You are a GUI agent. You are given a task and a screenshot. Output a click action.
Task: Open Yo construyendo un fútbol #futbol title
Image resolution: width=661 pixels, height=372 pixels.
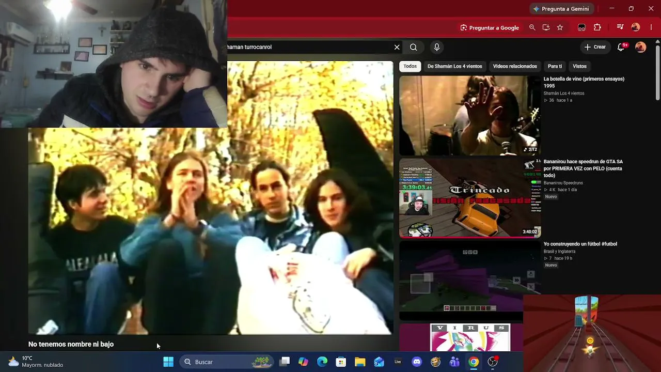[x=580, y=244]
